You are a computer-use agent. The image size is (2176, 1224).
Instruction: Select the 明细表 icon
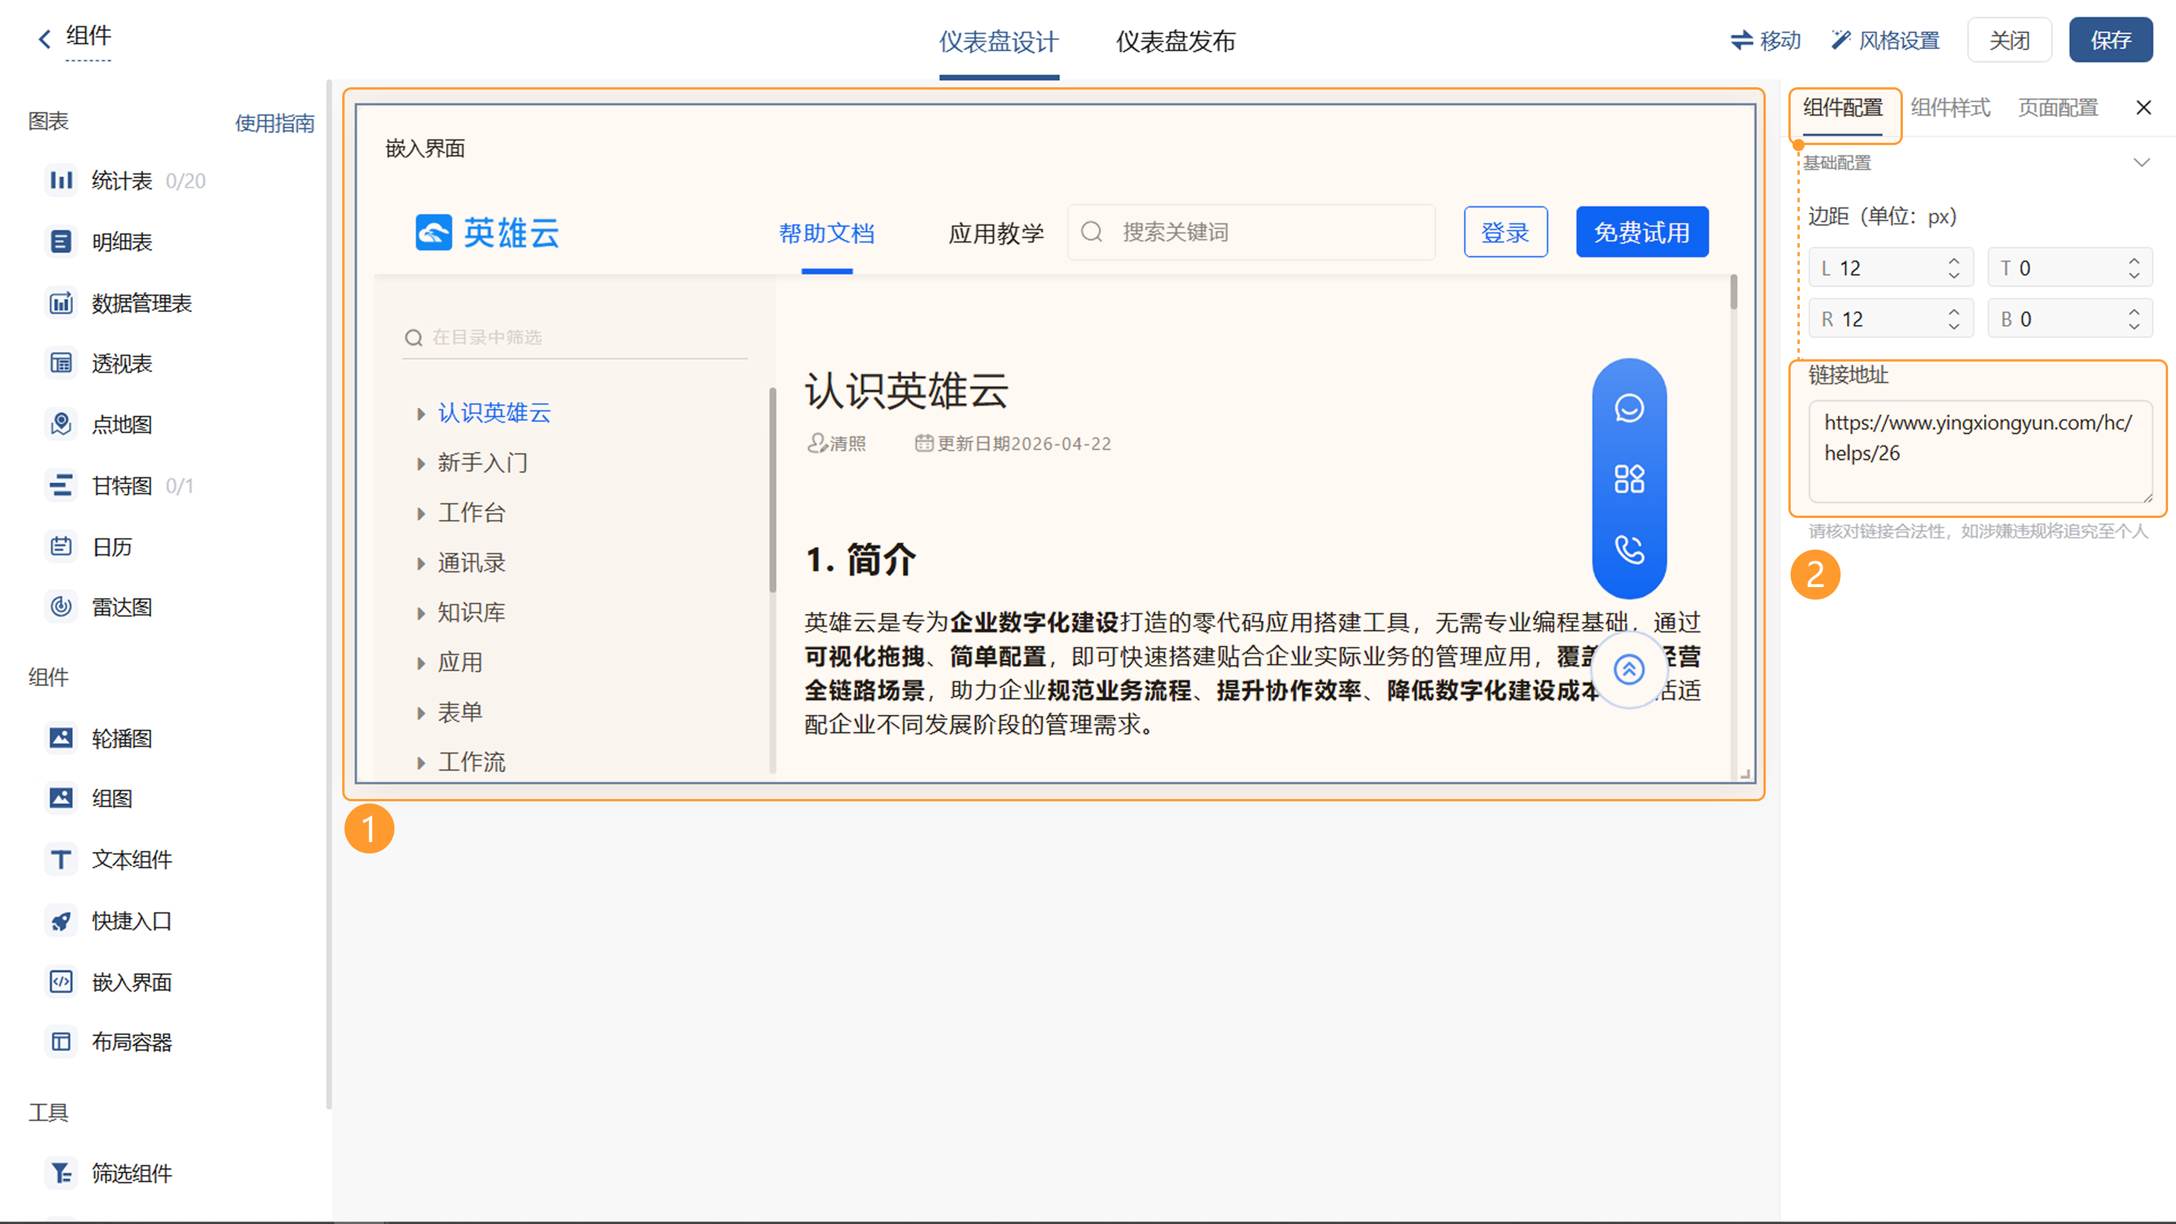coord(61,241)
